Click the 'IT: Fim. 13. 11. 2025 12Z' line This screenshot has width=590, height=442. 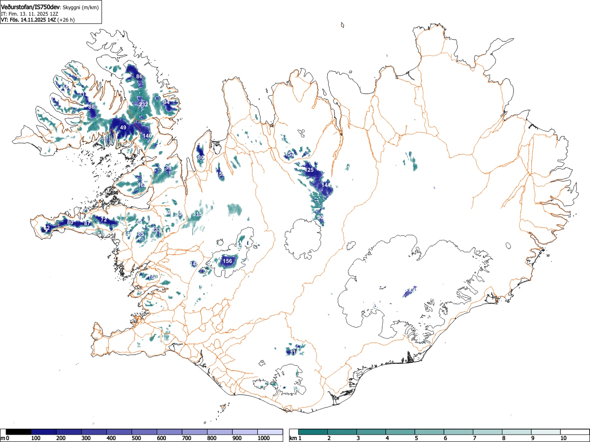point(29,13)
